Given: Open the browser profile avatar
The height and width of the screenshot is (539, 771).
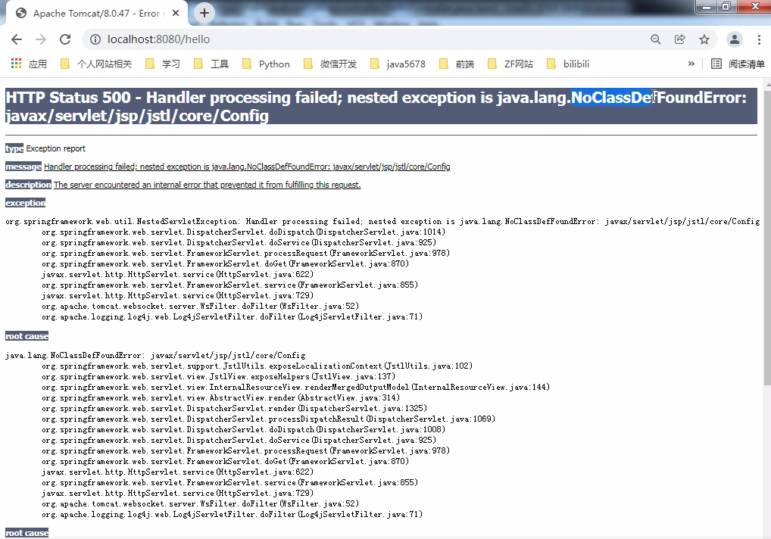Looking at the screenshot, I should (734, 39).
